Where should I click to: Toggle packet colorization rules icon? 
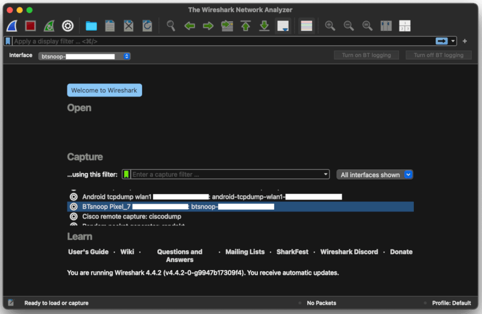tap(307, 26)
